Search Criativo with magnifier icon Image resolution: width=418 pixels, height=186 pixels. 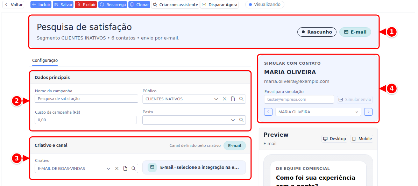click(x=134, y=169)
